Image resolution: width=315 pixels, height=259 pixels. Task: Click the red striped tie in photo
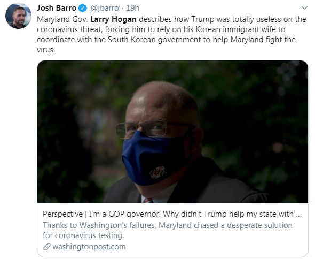coord(148,200)
